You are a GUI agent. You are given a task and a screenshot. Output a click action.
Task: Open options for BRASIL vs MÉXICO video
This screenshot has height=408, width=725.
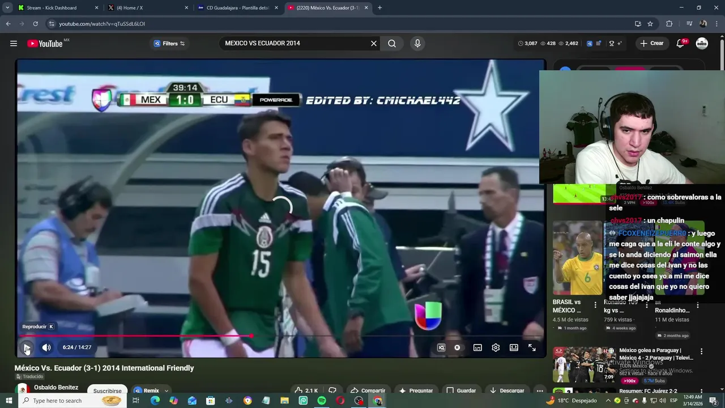595,305
